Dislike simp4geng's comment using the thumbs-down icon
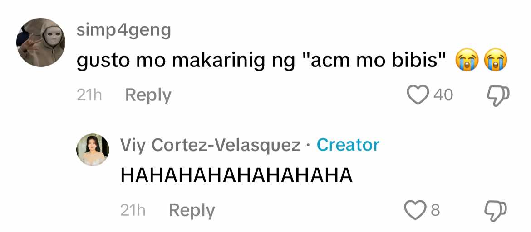The height and width of the screenshot is (232, 531). coord(498,95)
